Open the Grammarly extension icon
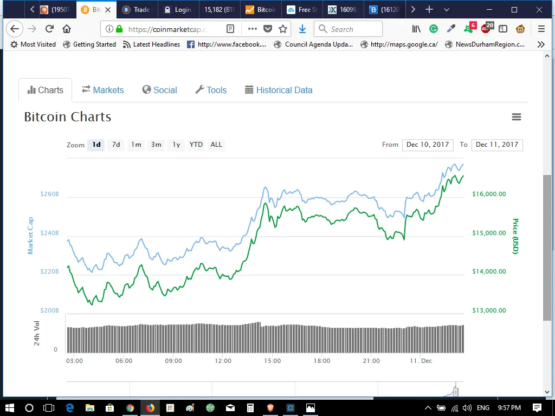555x416 pixels. tap(433, 29)
